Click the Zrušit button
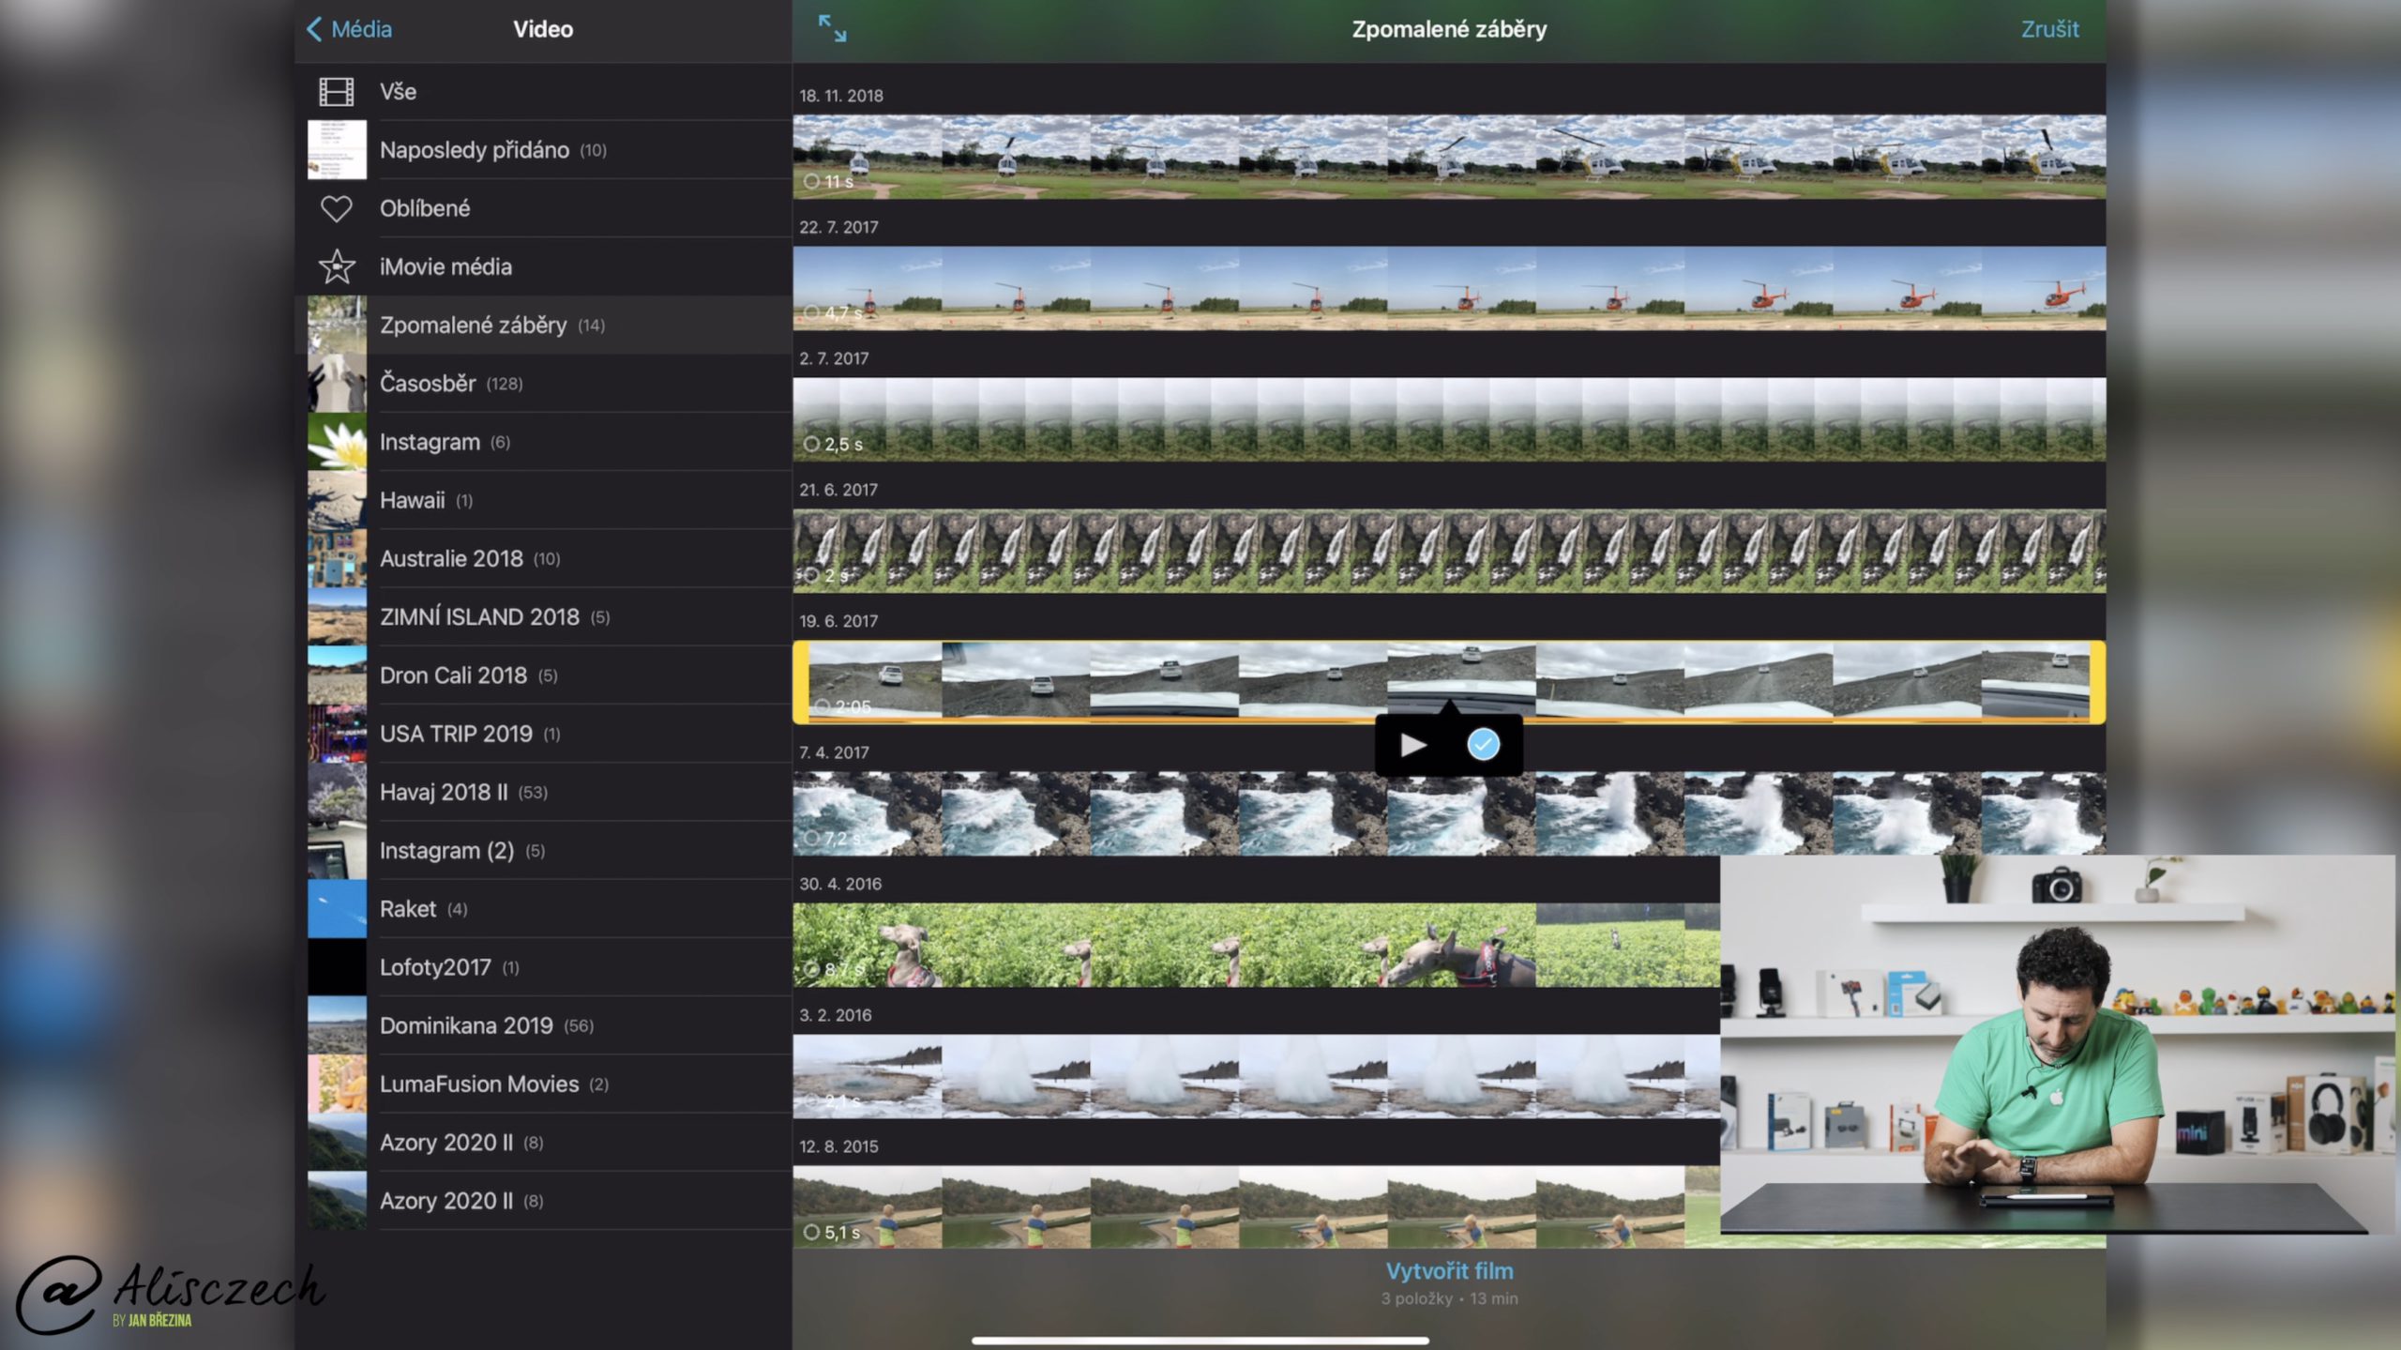 tap(2049, 29)
